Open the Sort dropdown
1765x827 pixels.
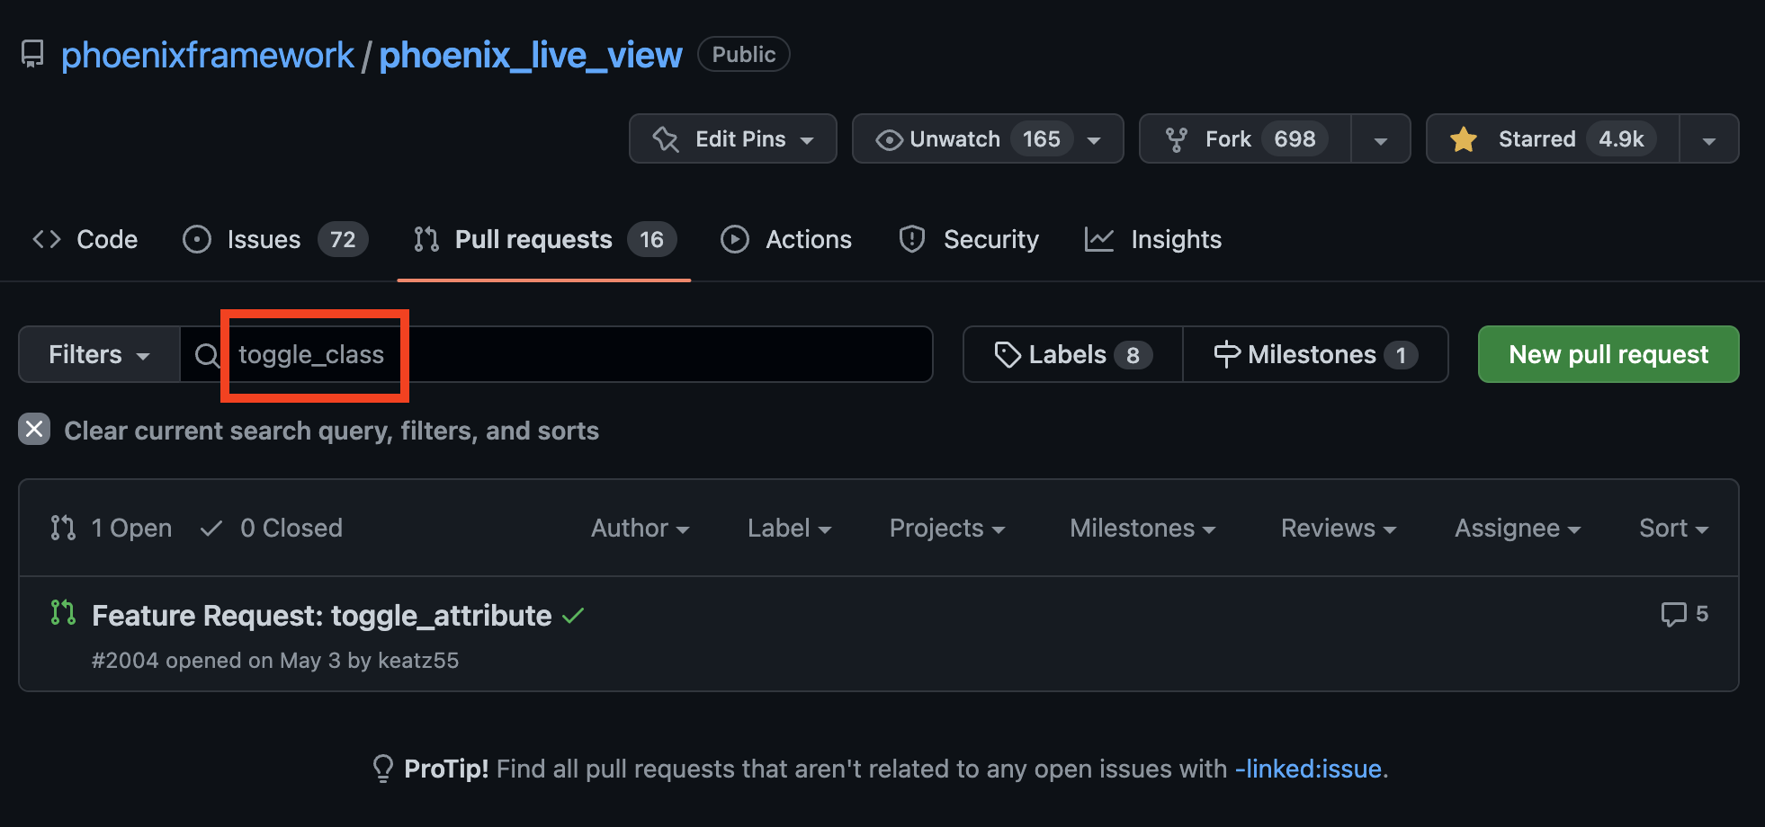(x=1673, y=528)
